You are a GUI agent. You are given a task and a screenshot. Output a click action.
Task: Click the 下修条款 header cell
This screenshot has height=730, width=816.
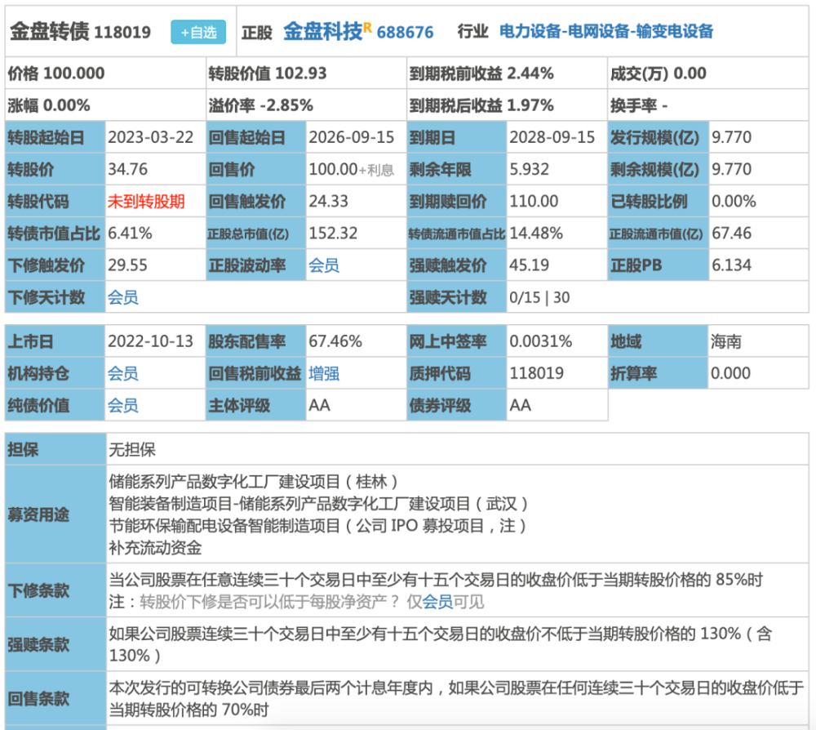55,590
